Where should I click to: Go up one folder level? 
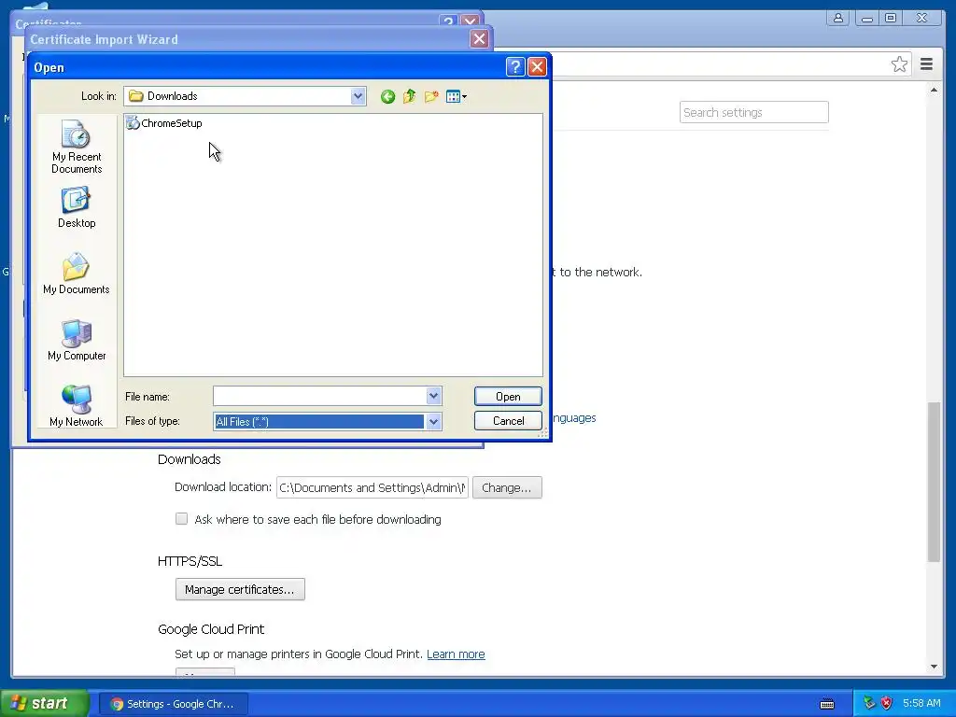(x=410, y=96)
